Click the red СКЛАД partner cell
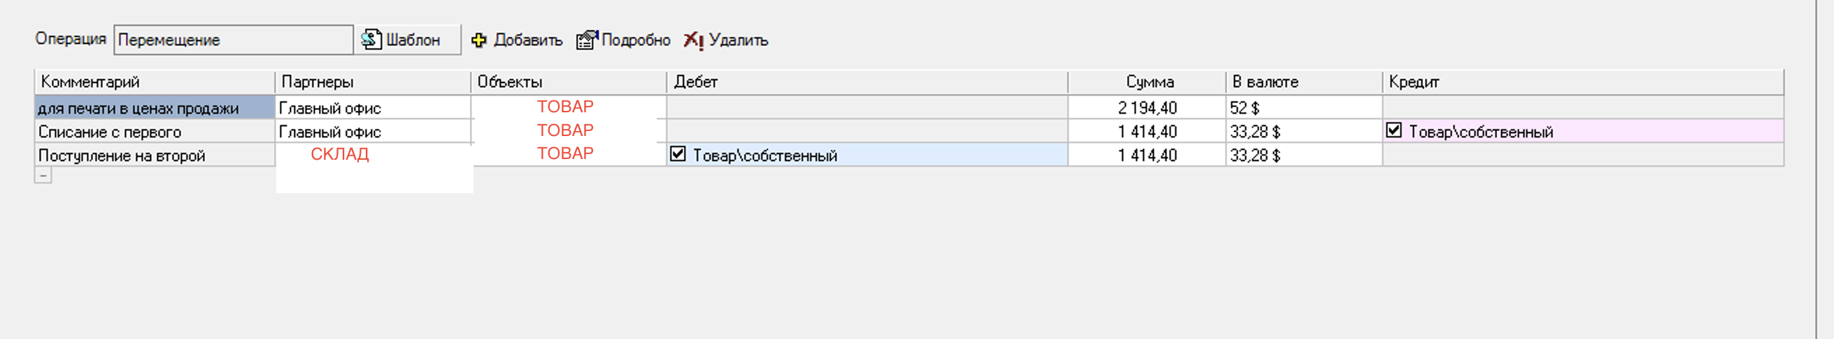This screenshot has height=339, width=1834. pos(340,154)
